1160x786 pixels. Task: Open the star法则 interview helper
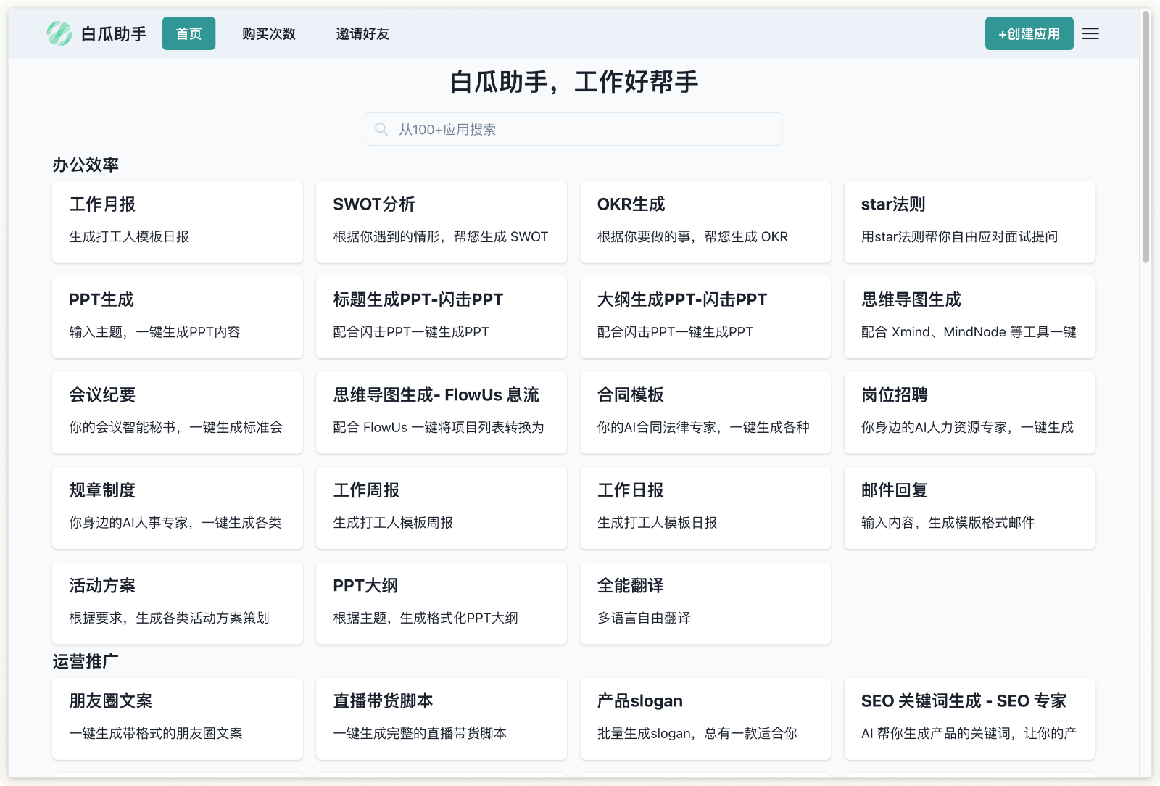[x=969, y=222]
